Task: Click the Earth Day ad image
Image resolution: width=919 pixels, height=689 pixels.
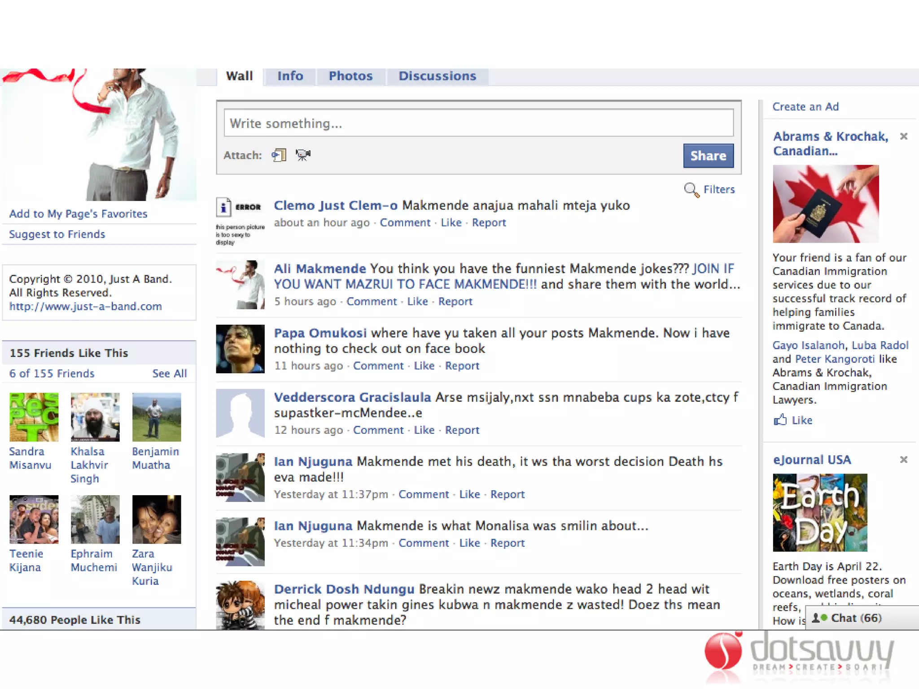Action: coord(819,512)
